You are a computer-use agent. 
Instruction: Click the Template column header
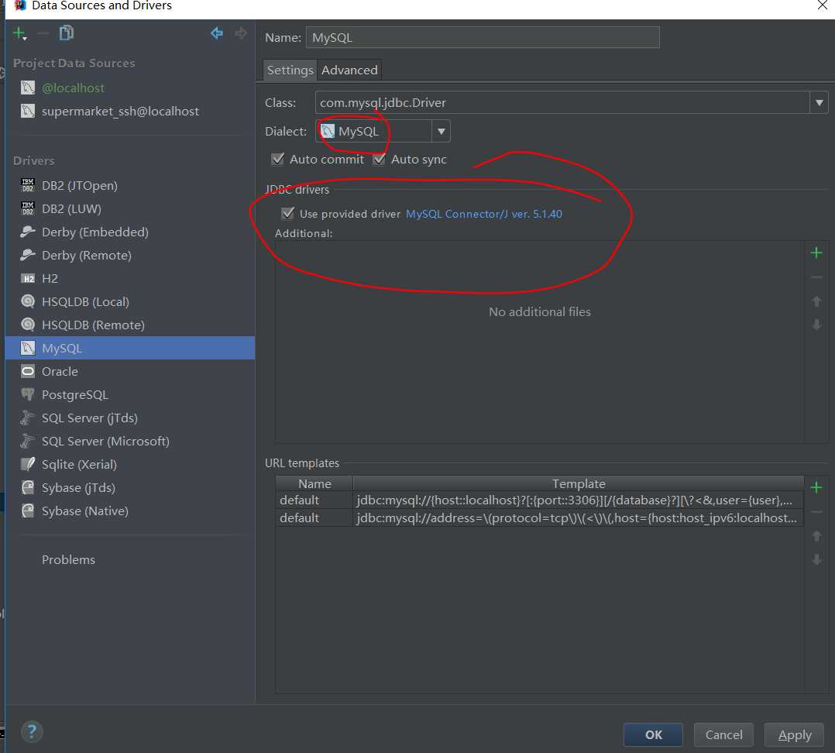579,483
